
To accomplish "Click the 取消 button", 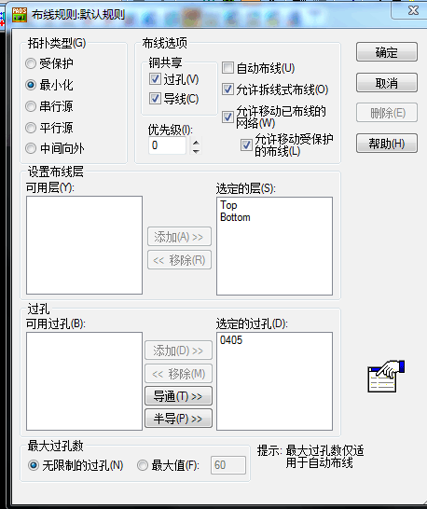I will pyautogui.click(x=386, y=83).
